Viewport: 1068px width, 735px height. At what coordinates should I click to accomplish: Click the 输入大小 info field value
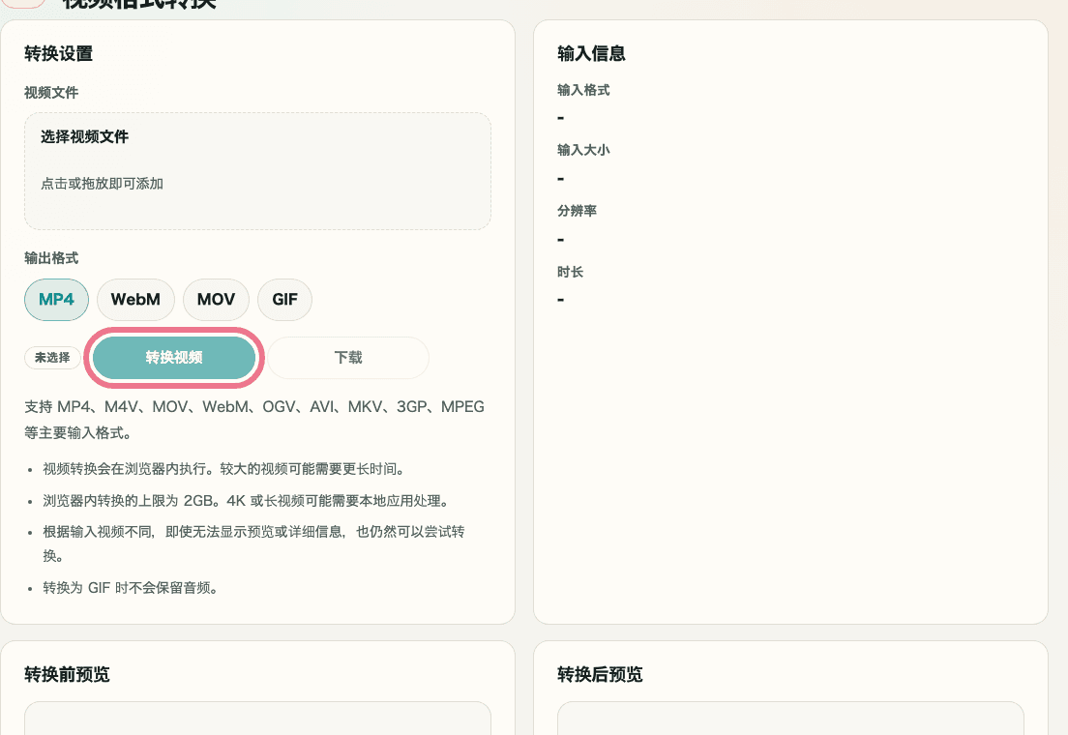click(560, 178)
